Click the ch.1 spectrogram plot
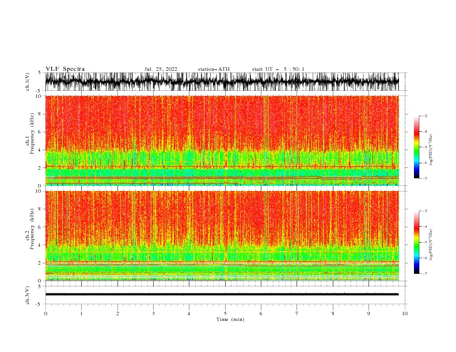This screenshot has height=352, width=456. tap(222, 140)
